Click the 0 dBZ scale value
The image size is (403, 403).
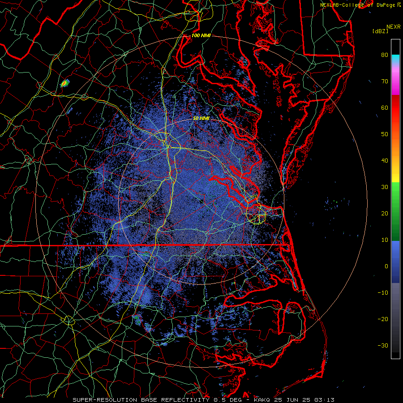[386, 266]
